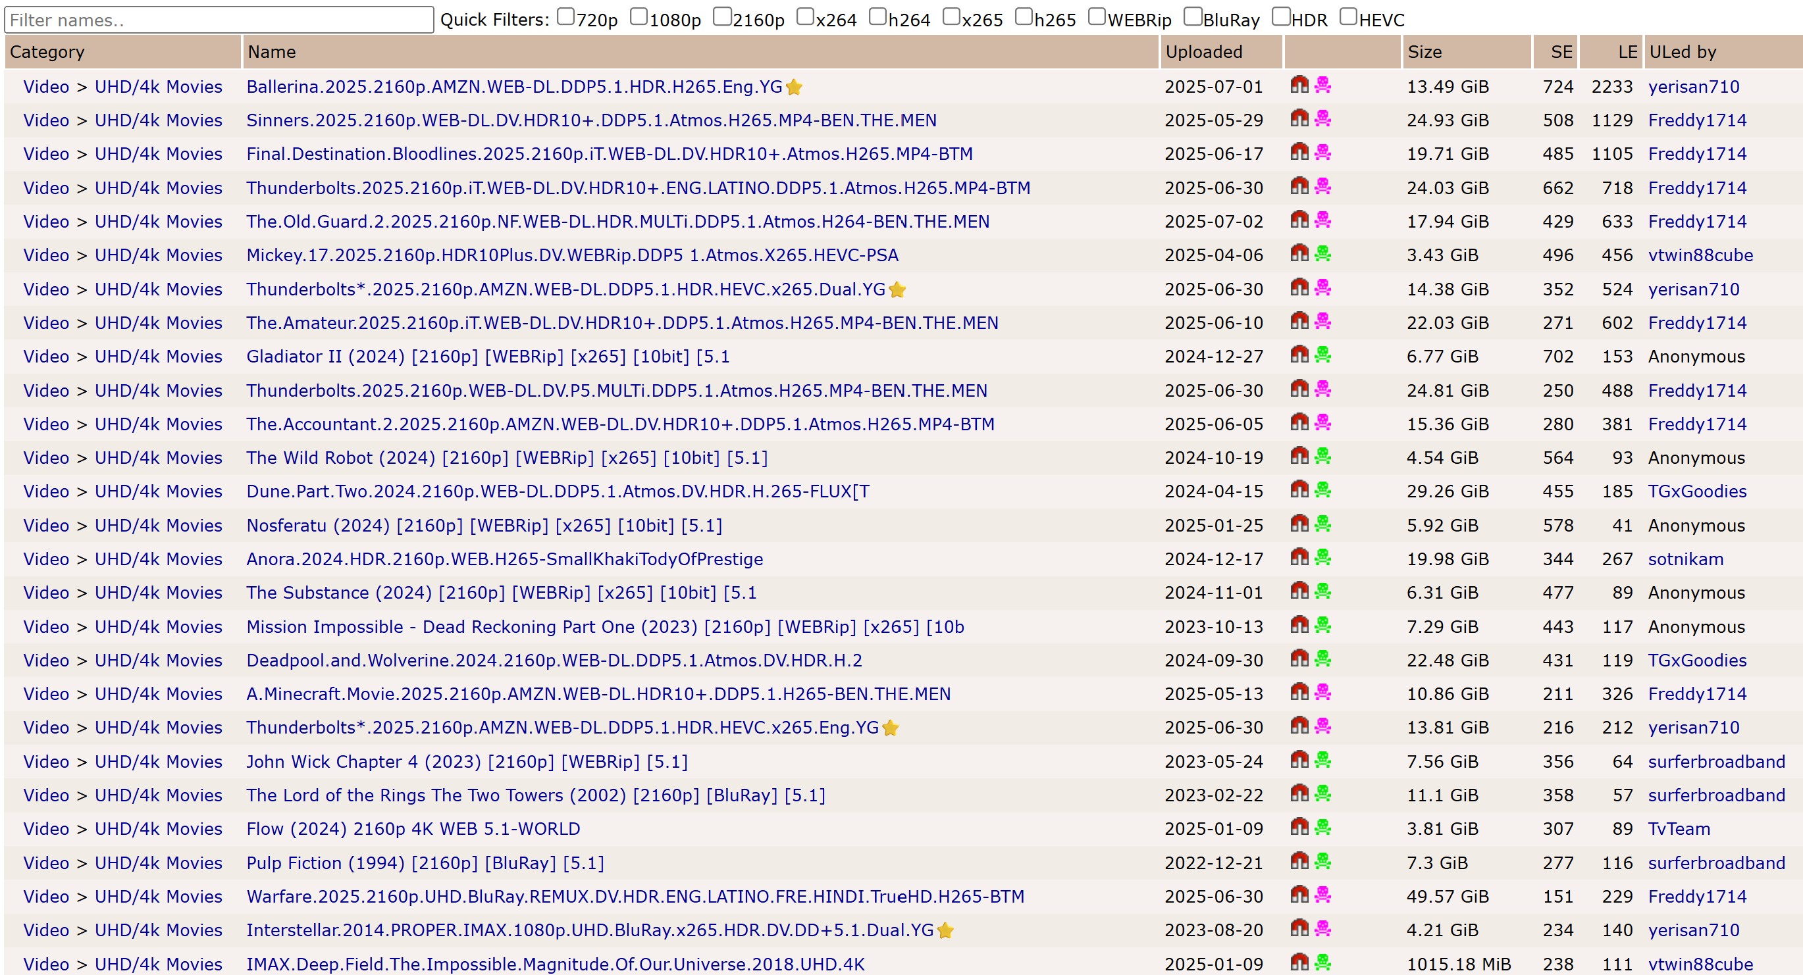This screenshot has height=975, width=1803.
Task: Open uploader sotnikam profile link
Action: point(1685,559)
